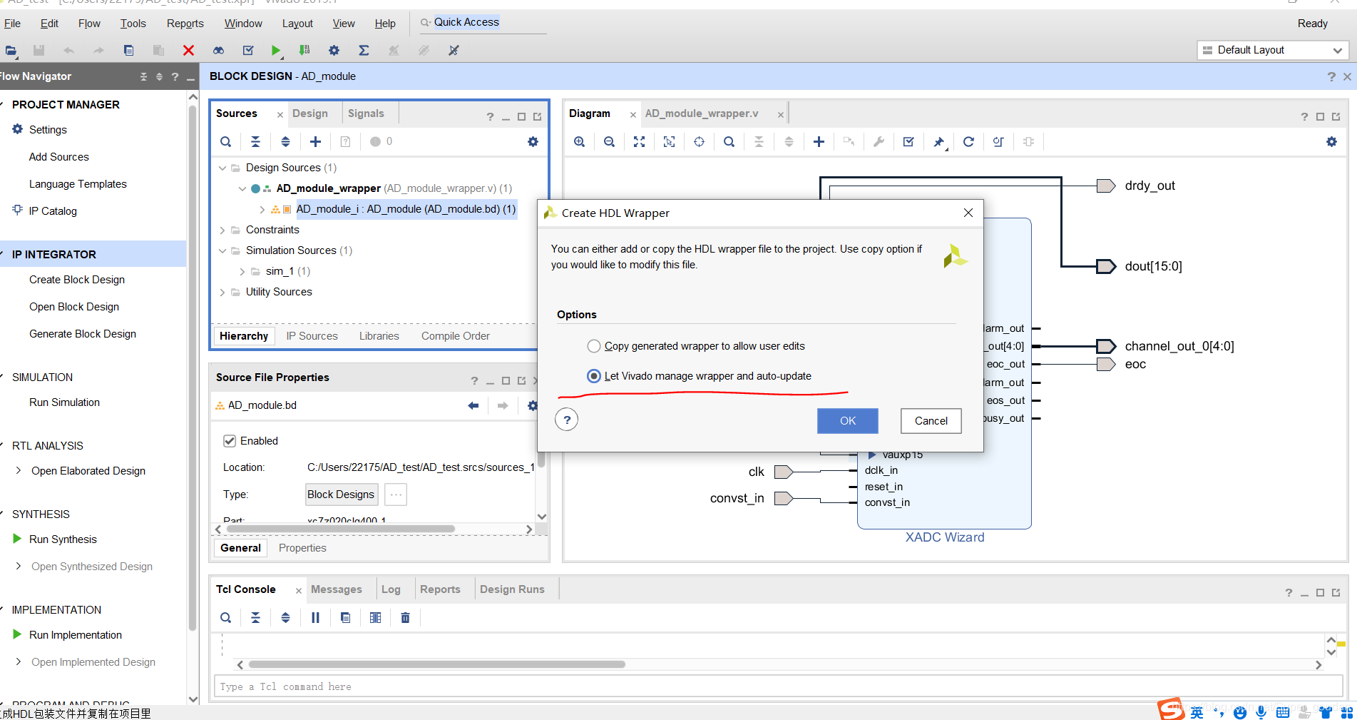This screenshot has width=1357, height=720.
Task: Cancel the Create HDL Wrapper dialog
Action: coord(931,421)
